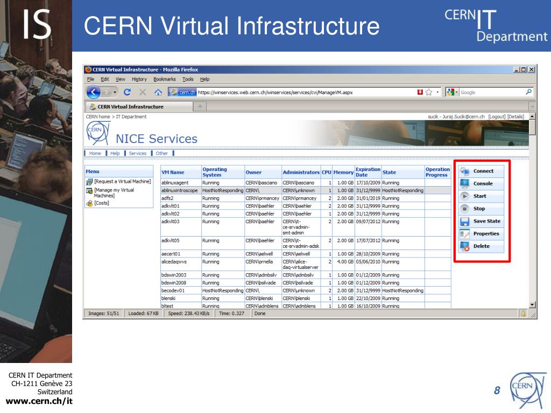Open the History menu

139,80
